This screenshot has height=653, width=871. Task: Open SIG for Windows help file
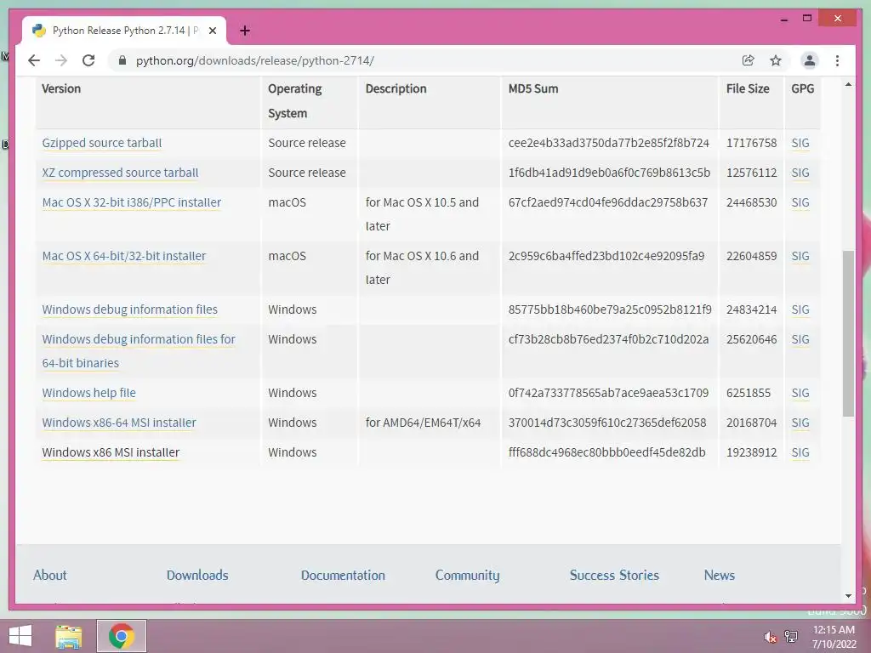800,393
